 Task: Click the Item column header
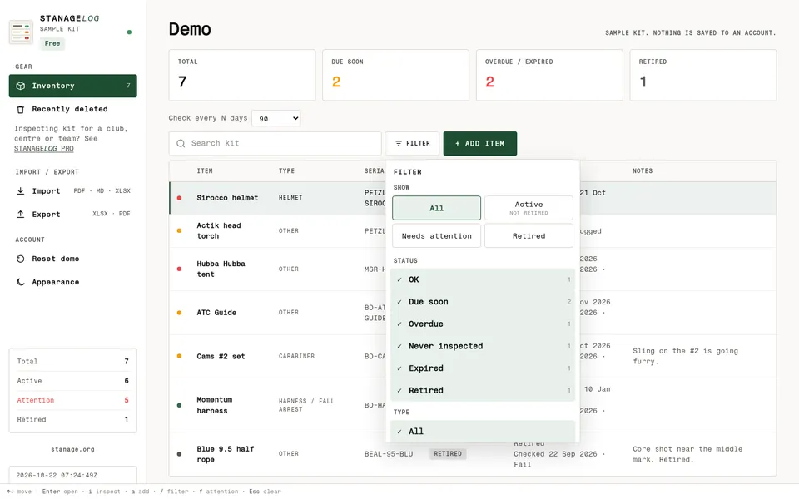[x=205, y=171]
